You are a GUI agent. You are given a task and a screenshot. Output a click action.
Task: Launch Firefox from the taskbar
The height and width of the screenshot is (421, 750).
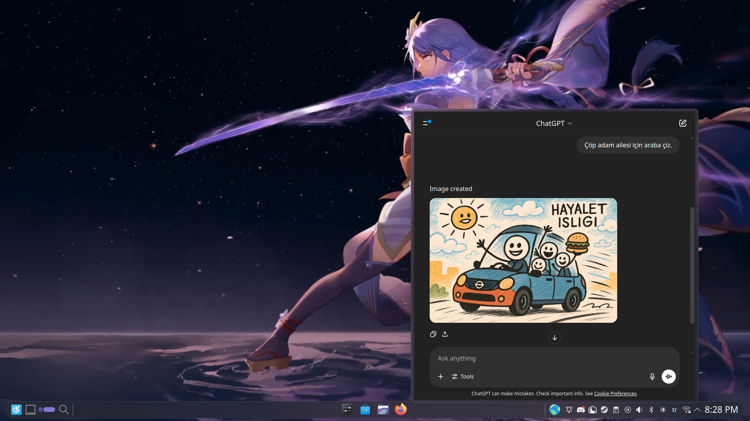[400, 410]
